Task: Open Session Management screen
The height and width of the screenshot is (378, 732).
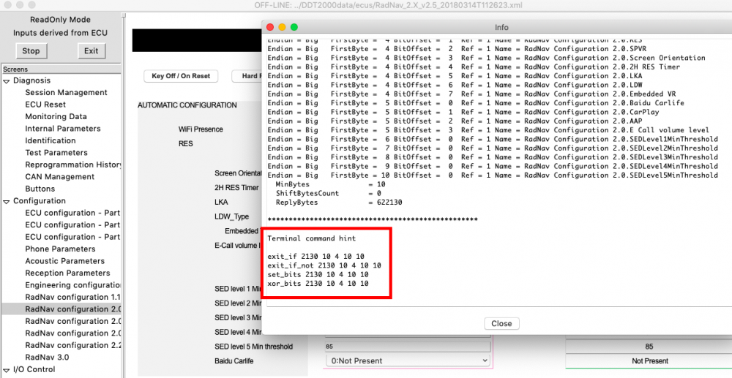Action: [x=67, y=92]
